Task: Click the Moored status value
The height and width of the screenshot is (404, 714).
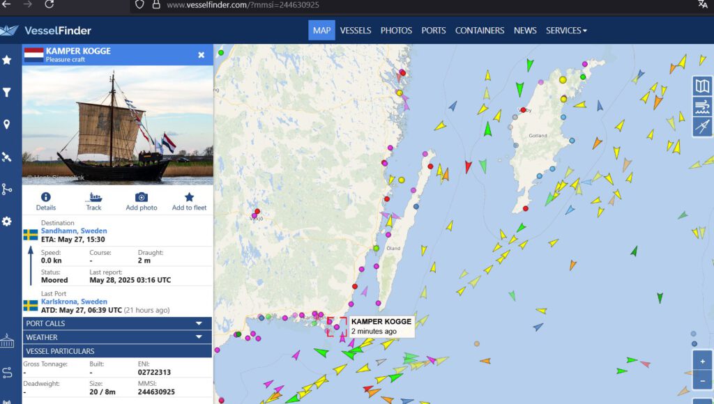Action: coord(54,280)
